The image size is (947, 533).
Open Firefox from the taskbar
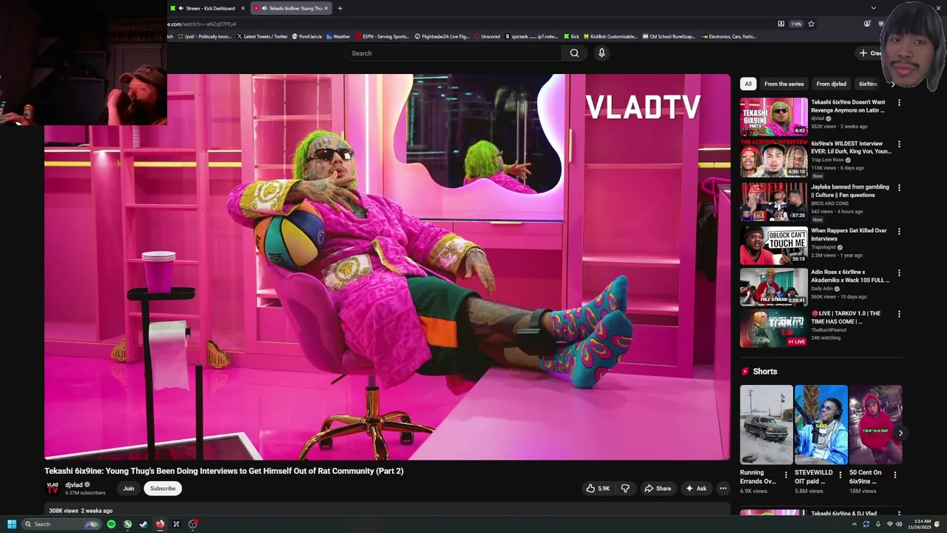(x=160, y=524)
